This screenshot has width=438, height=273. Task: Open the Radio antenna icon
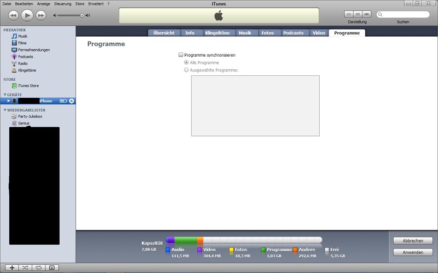14,63
